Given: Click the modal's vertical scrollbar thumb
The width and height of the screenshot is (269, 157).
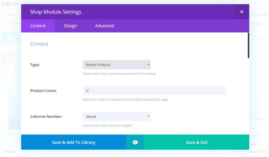Looking at the screenshot, I should point(248,45).
